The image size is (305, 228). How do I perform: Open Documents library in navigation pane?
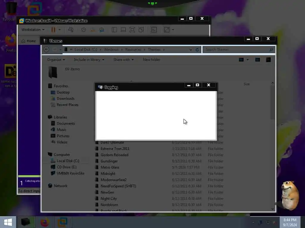coord(66,123)
